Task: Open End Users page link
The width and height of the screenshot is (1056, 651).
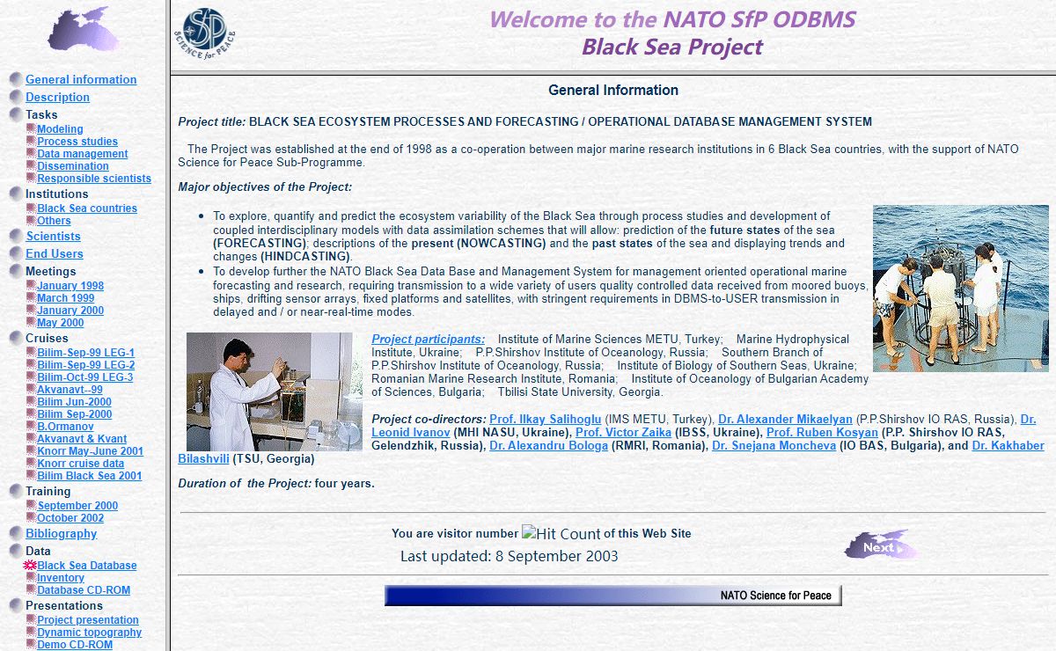Action: click(55, 253)
